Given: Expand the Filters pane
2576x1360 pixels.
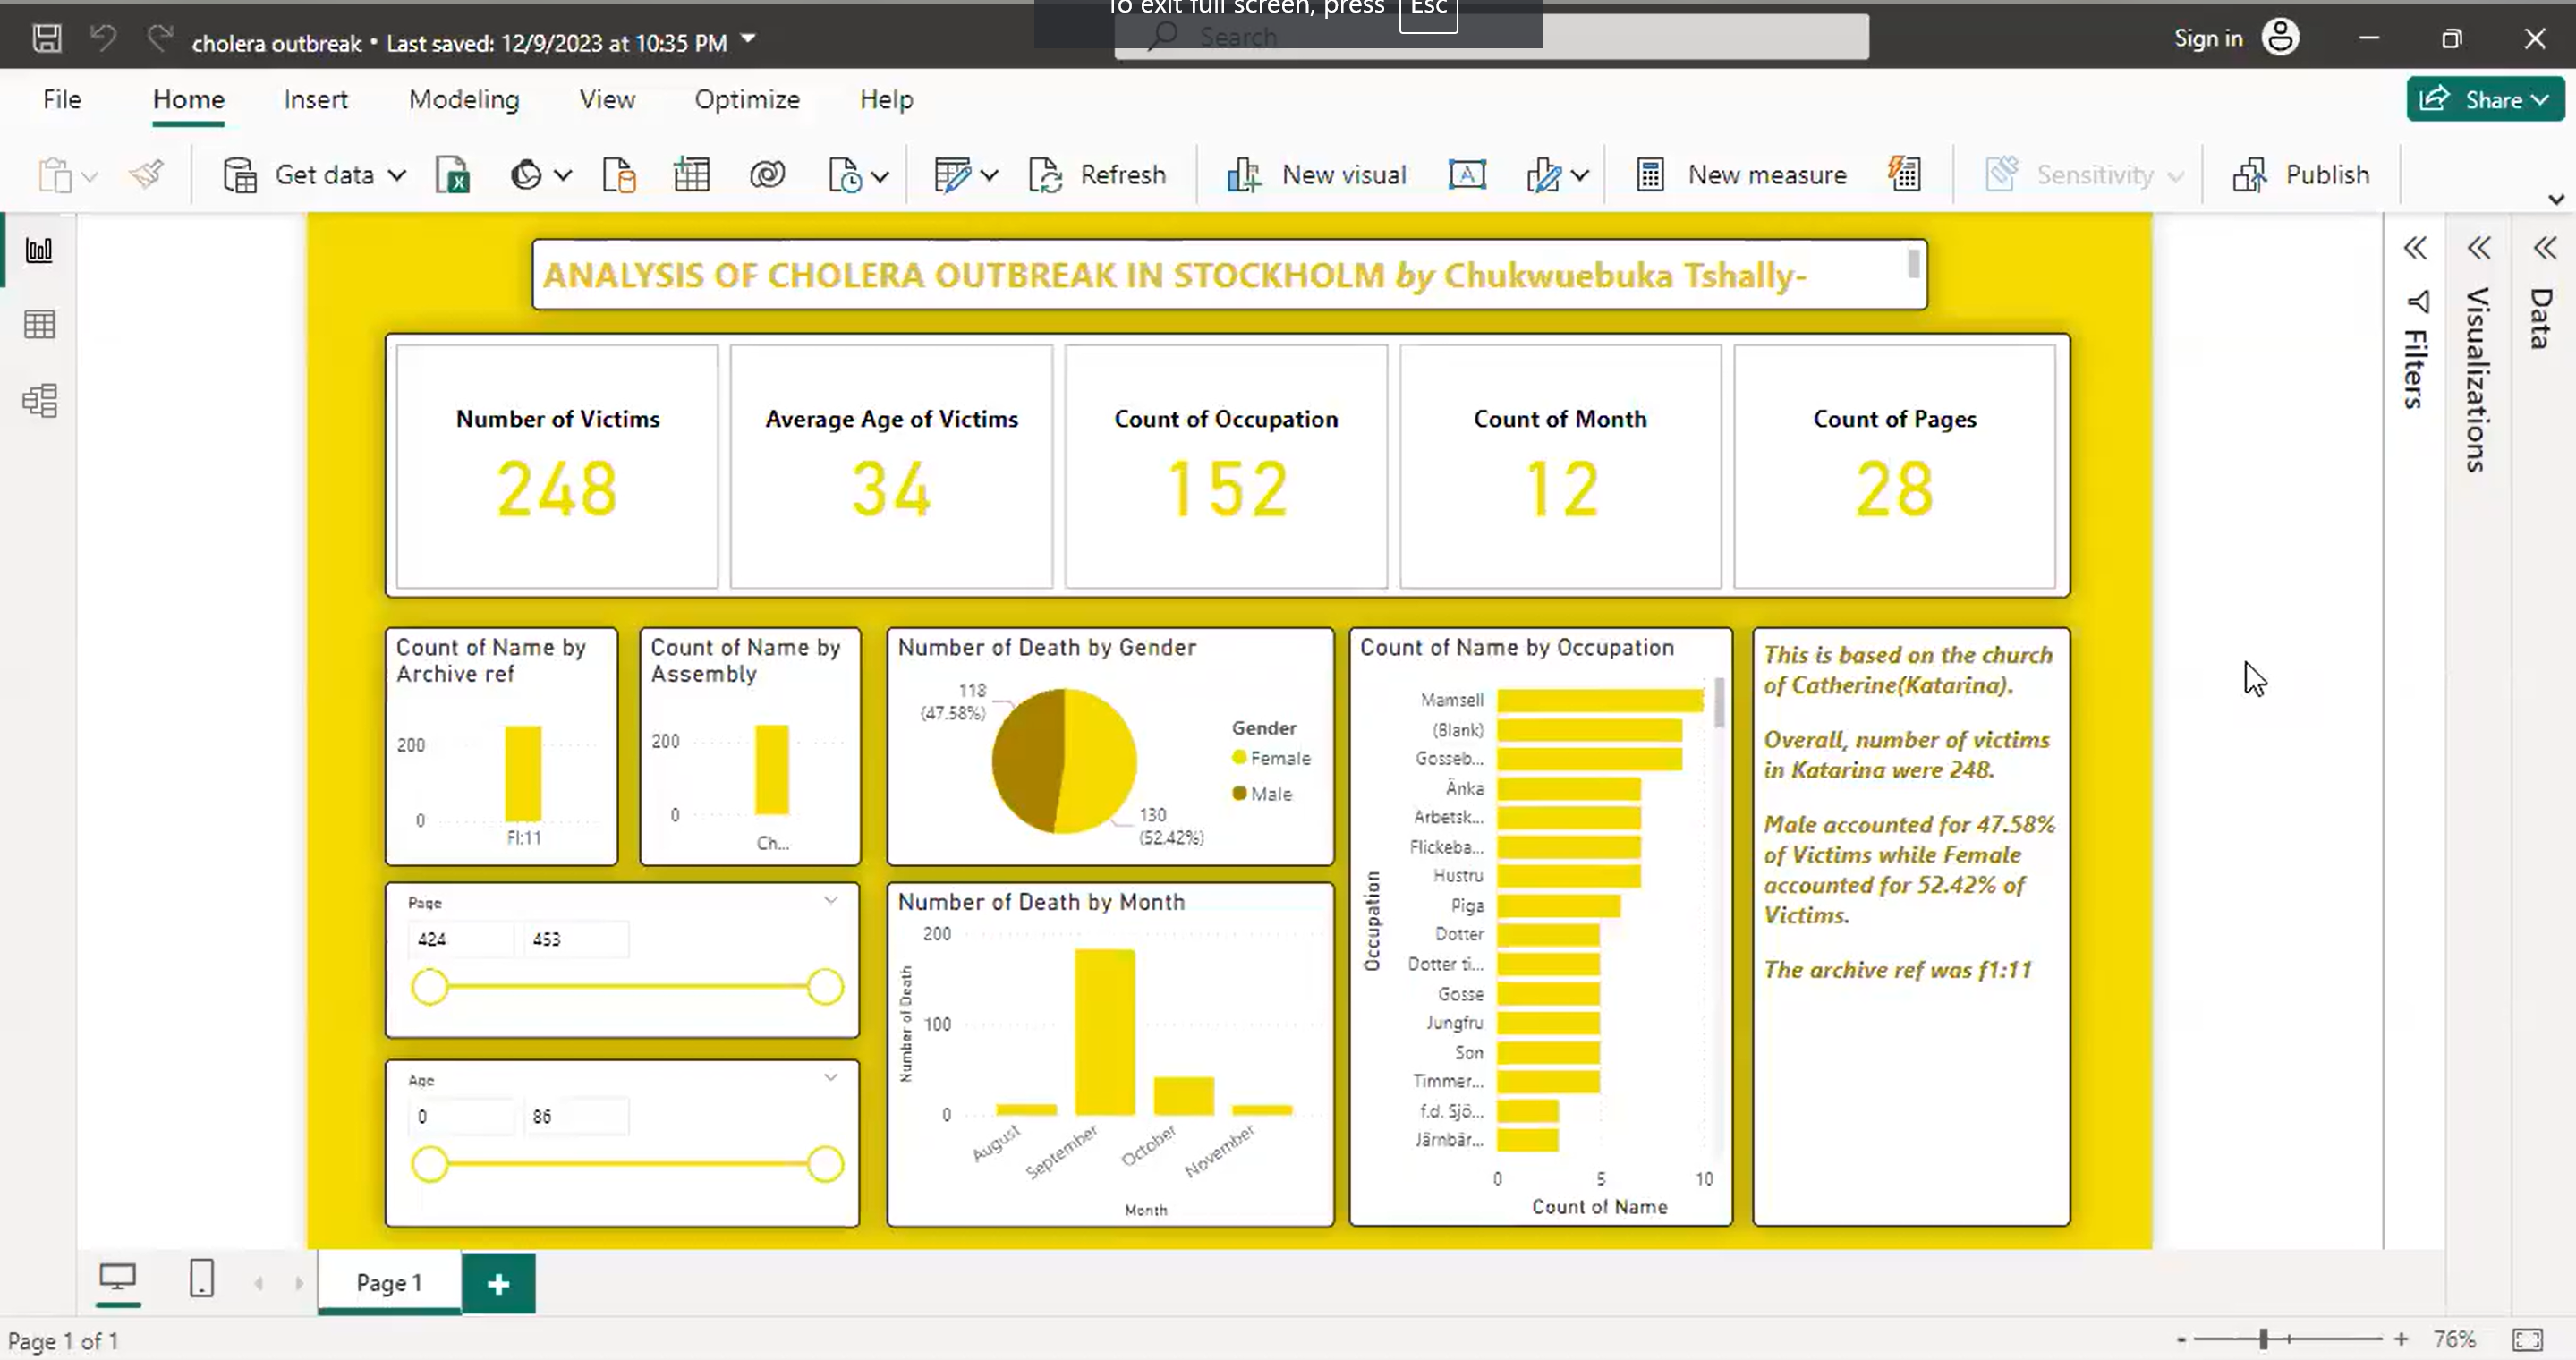Looking at the screenshot, I should click(x=2415, y=248).
